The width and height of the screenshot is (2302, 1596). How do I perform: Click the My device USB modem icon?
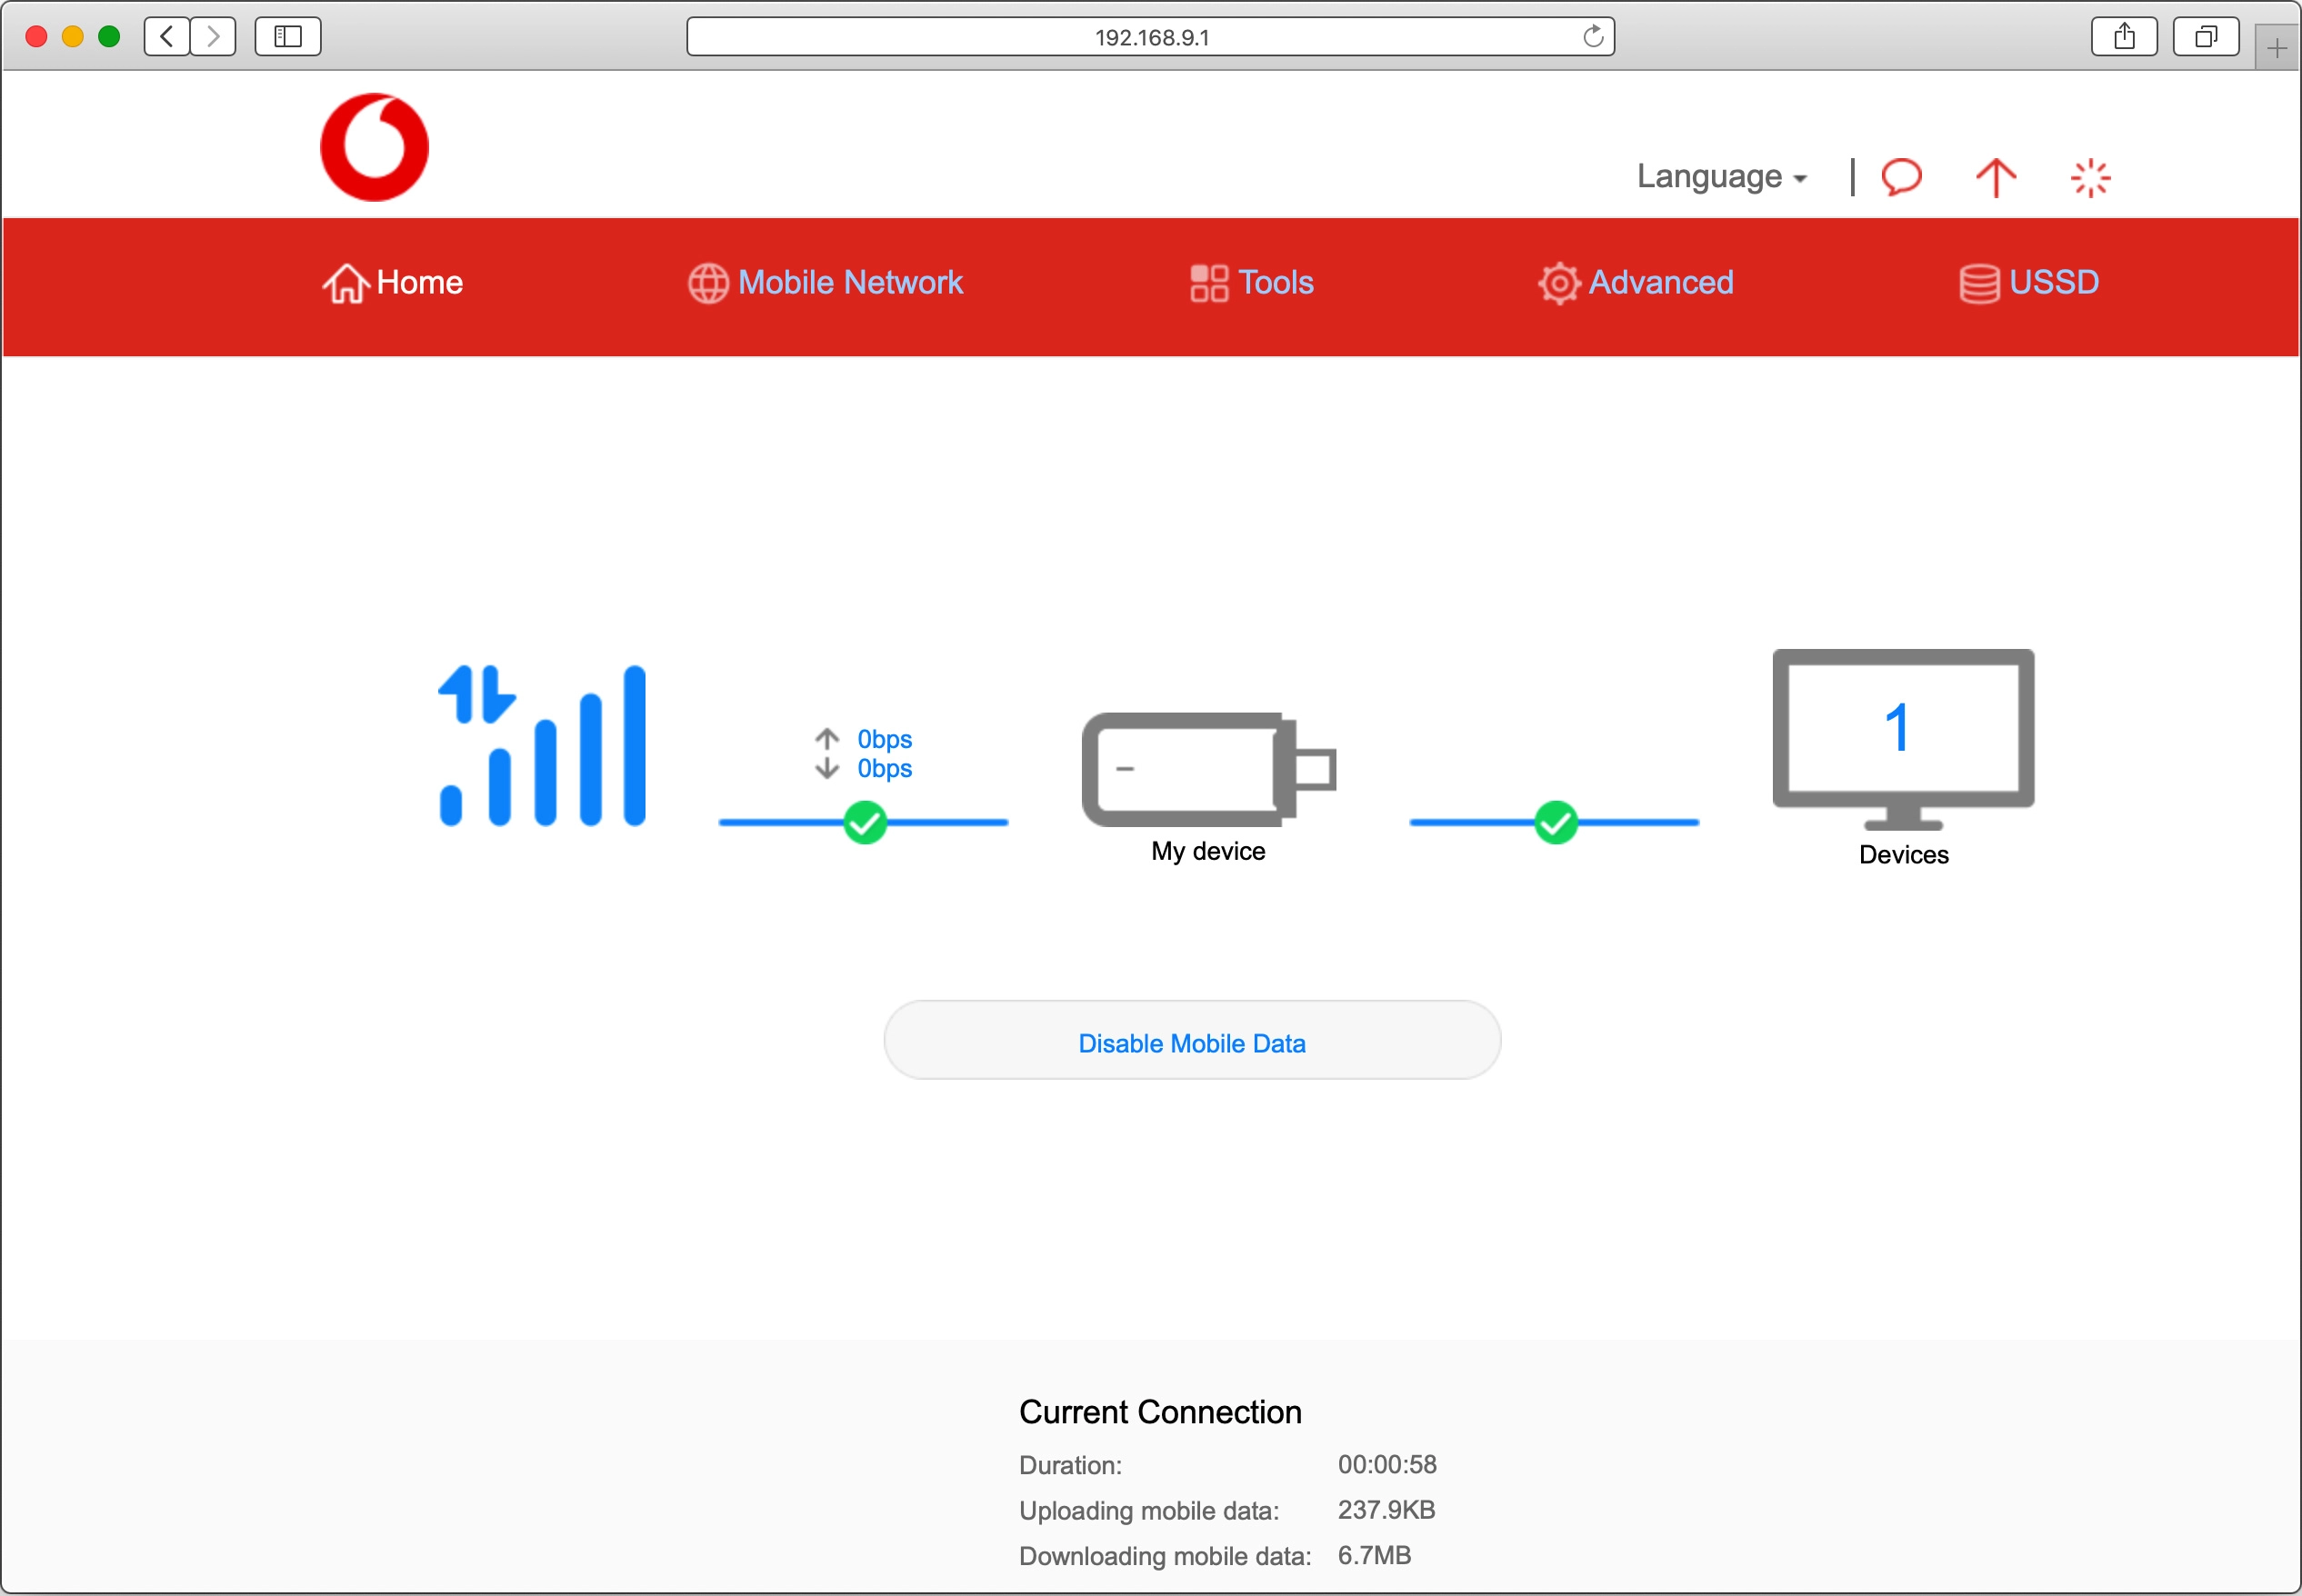[1208, 769]
